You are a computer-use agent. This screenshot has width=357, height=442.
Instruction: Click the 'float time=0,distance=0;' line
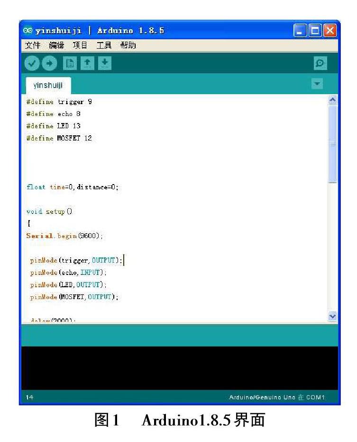(73, 187)
